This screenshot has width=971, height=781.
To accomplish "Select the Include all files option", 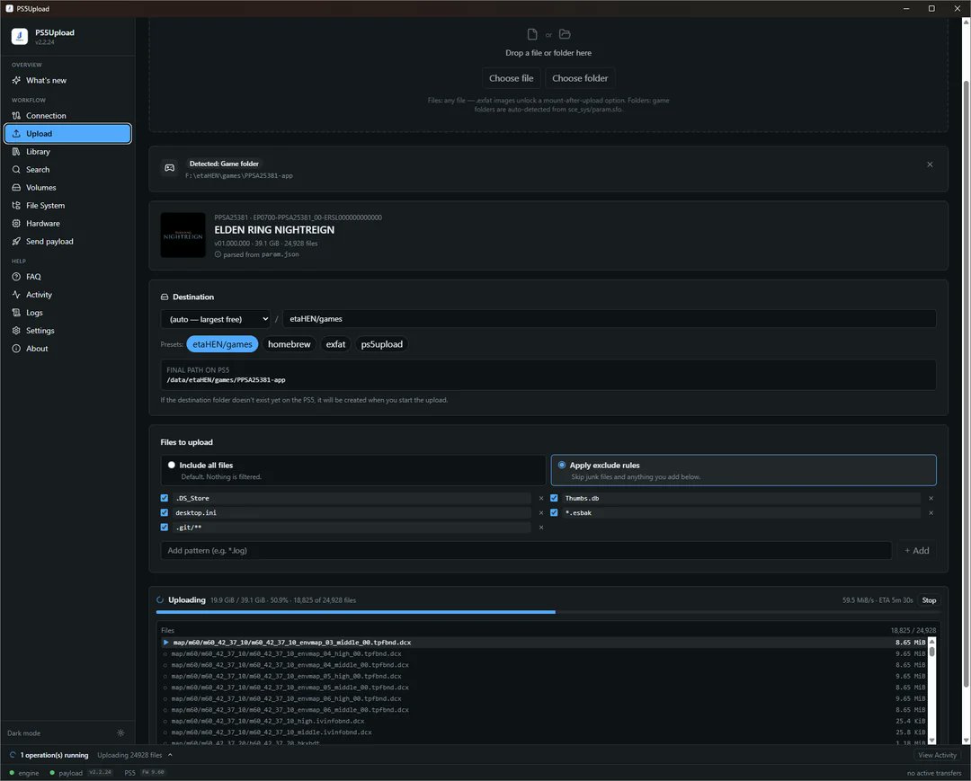I will [x=353, y=470].
